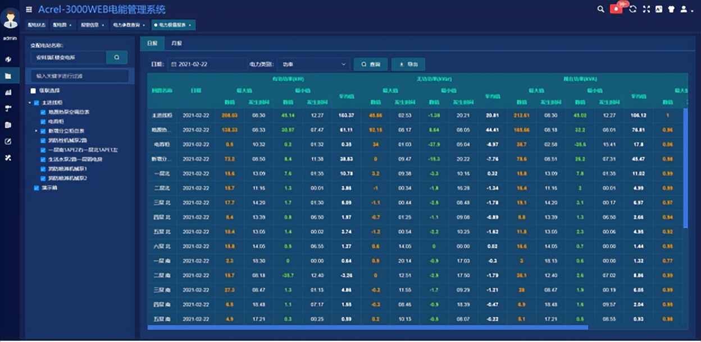Uncheck the last checkbox at the tree bottom
Viewport: 701px width, 342px height.
(x=37, y=188)
